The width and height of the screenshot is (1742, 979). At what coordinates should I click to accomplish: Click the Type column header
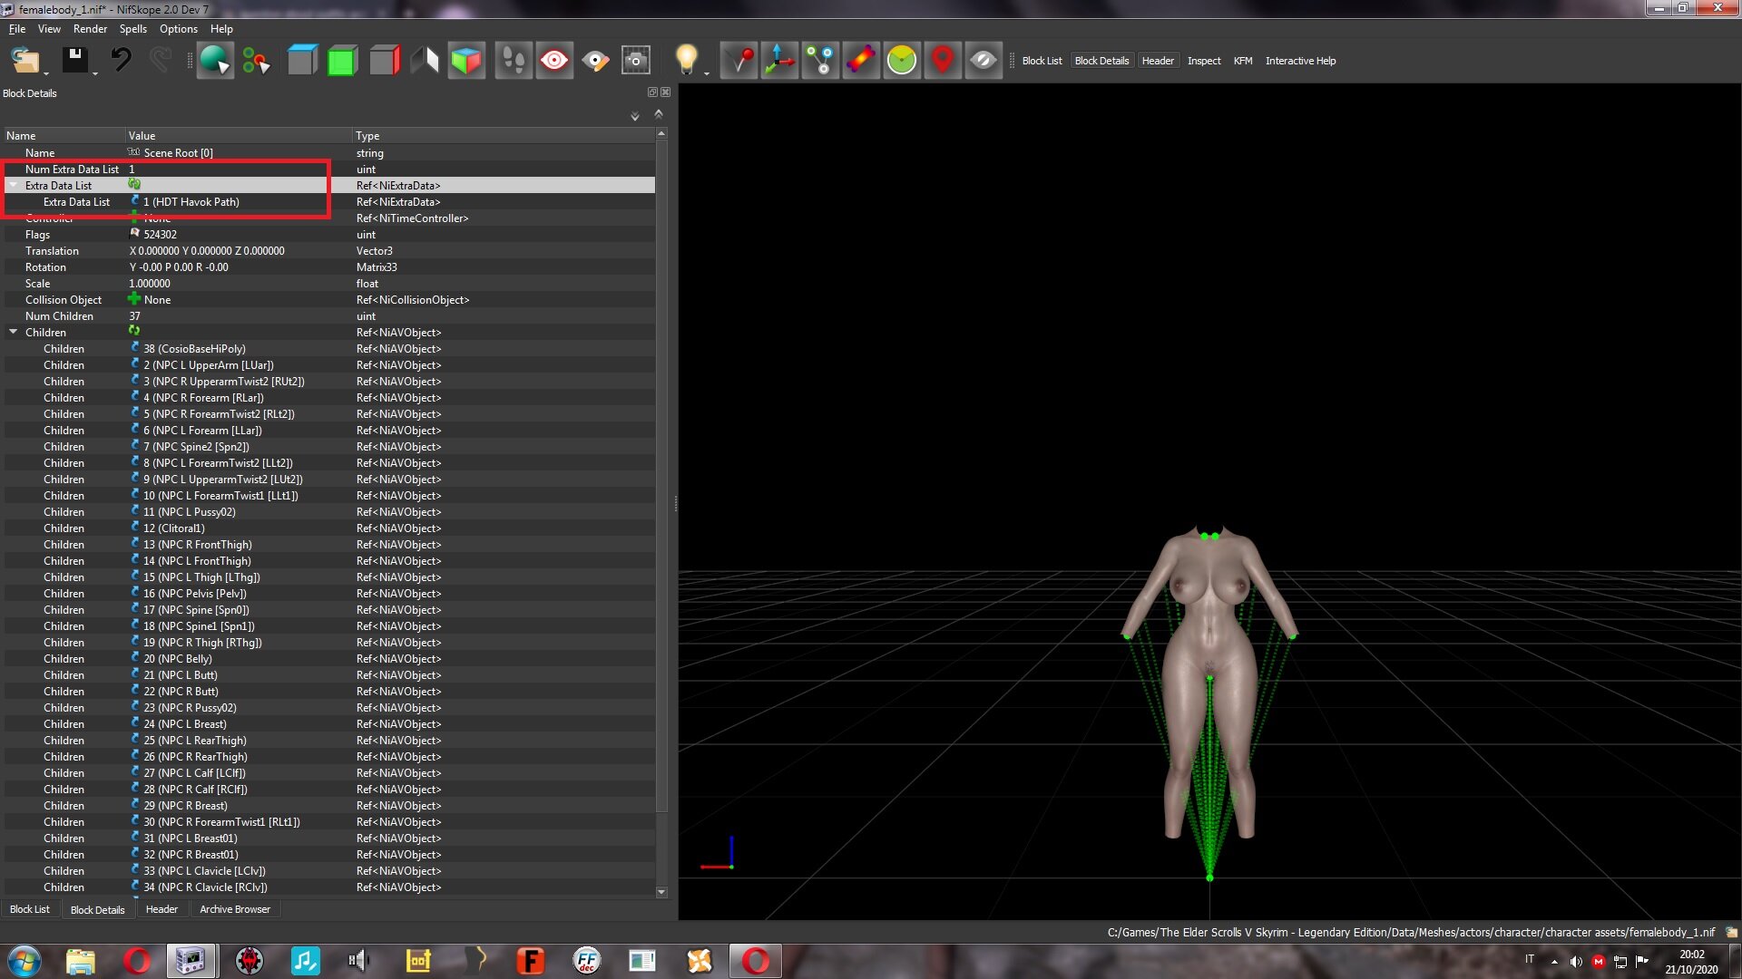(504, 135)
